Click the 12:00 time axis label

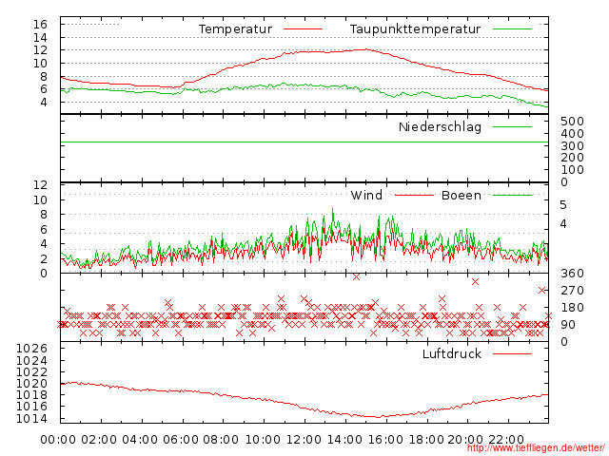(x=304, y=440)
